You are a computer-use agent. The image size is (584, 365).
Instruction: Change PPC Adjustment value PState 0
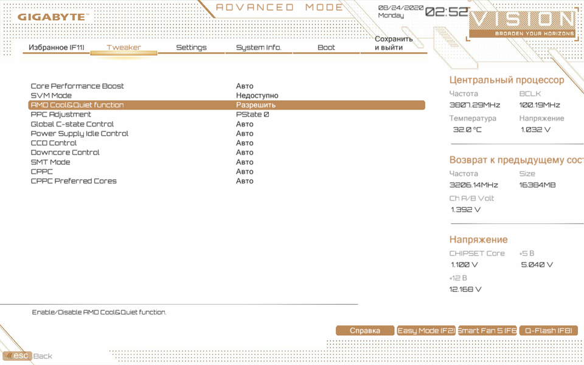coord(252,114)
